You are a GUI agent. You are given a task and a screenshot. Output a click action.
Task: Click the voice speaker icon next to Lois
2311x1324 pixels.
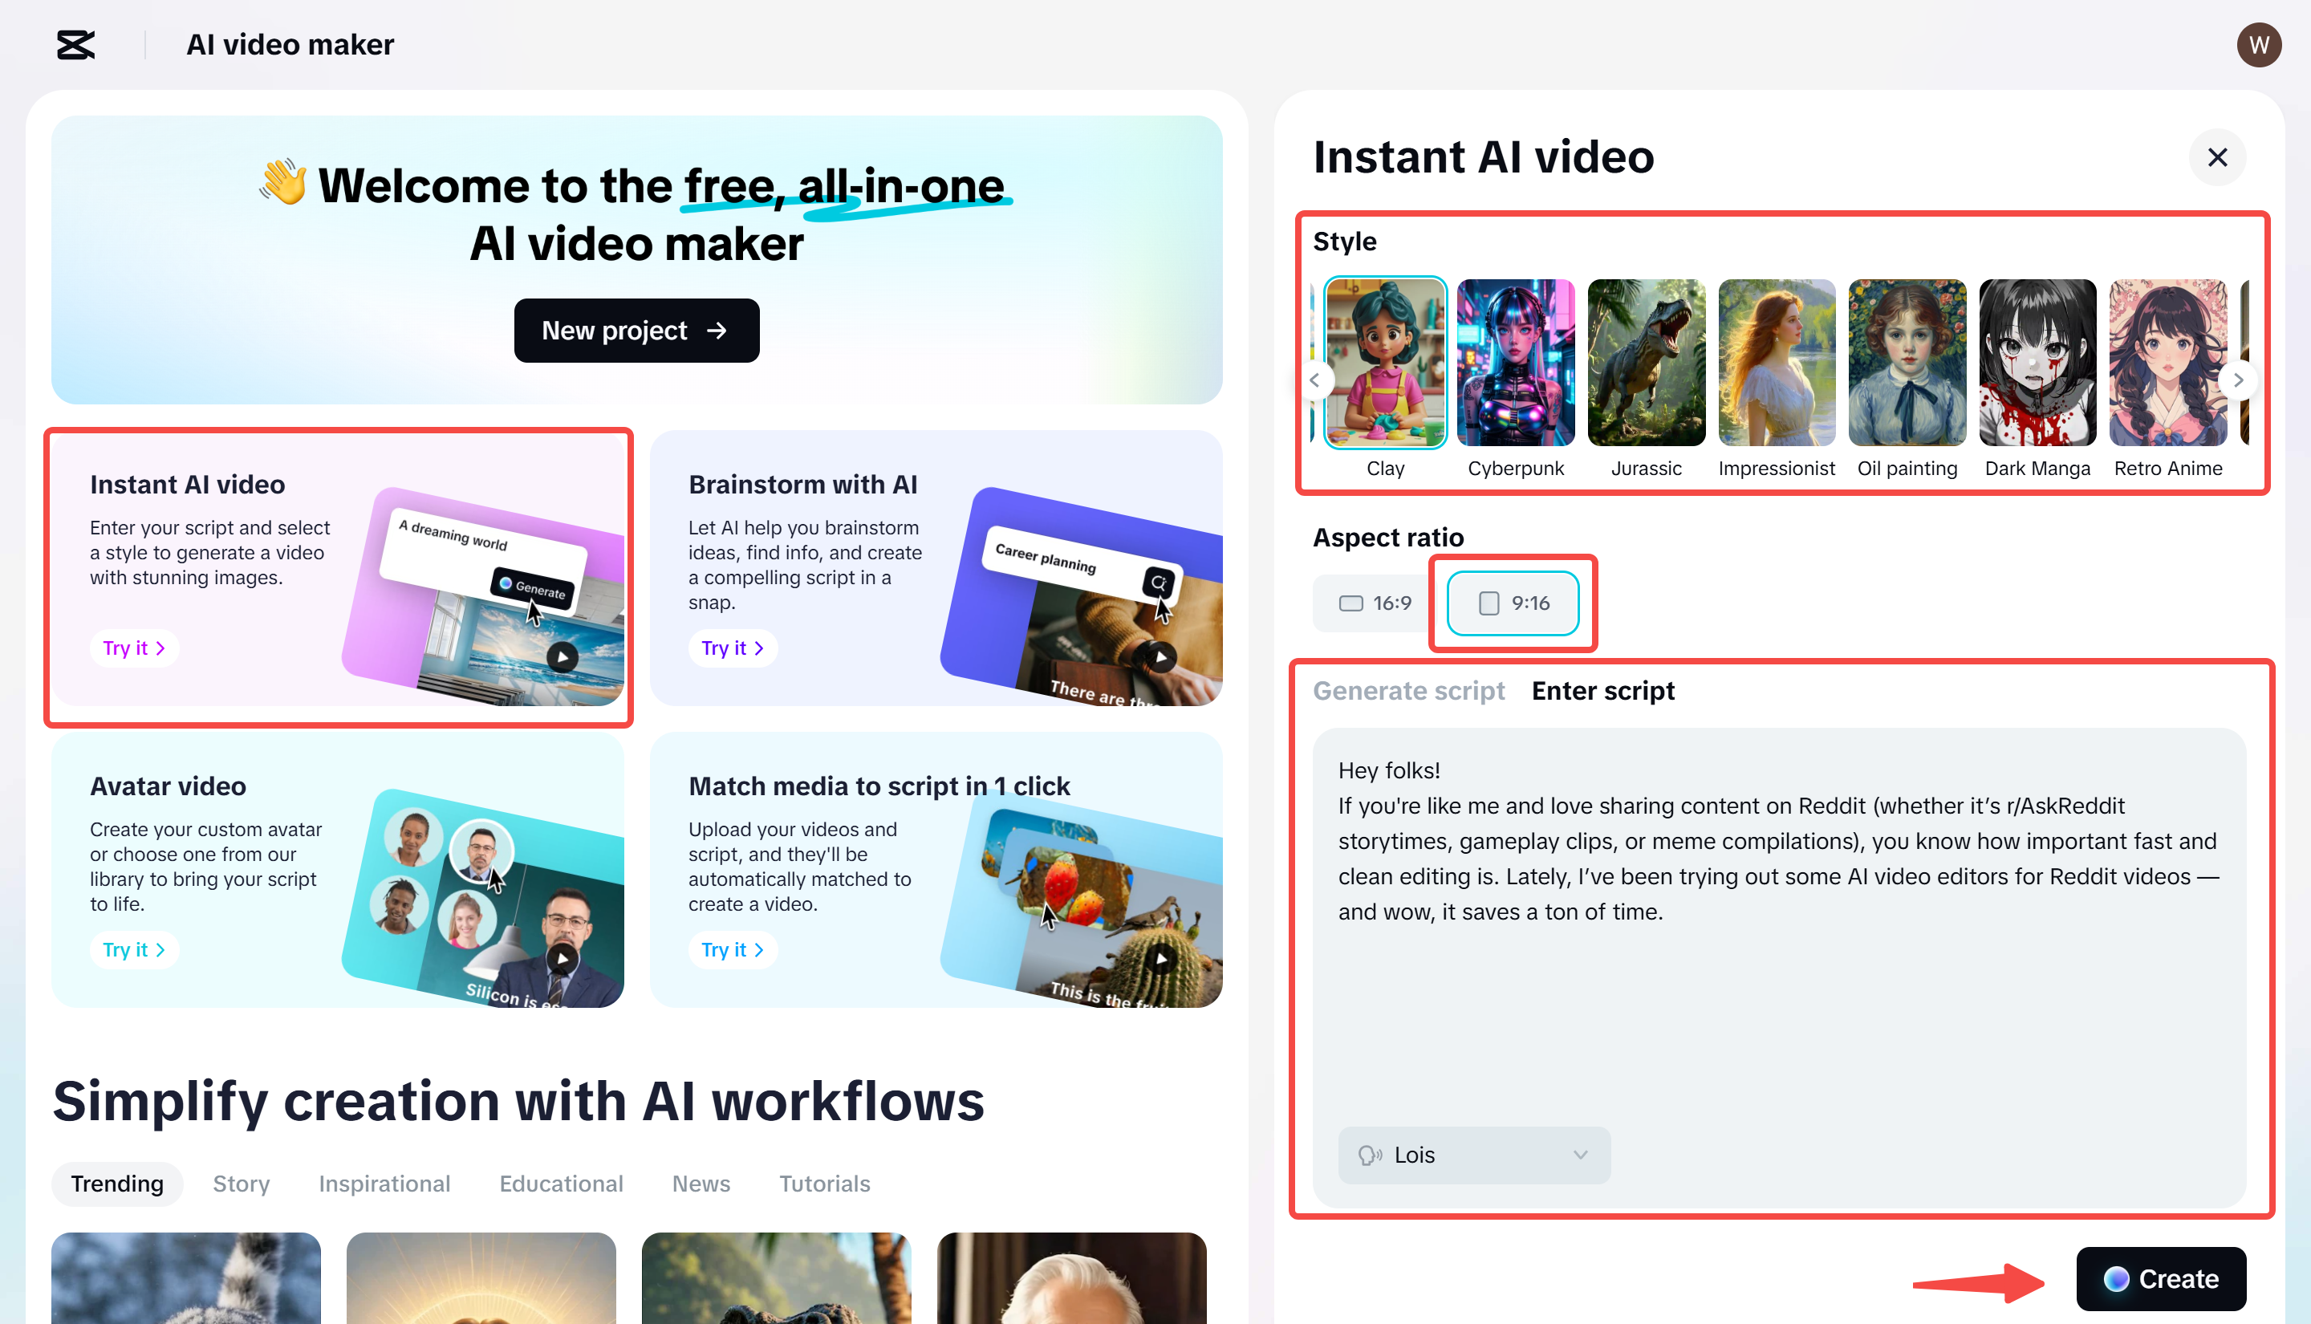(x=1371, y=1155)
